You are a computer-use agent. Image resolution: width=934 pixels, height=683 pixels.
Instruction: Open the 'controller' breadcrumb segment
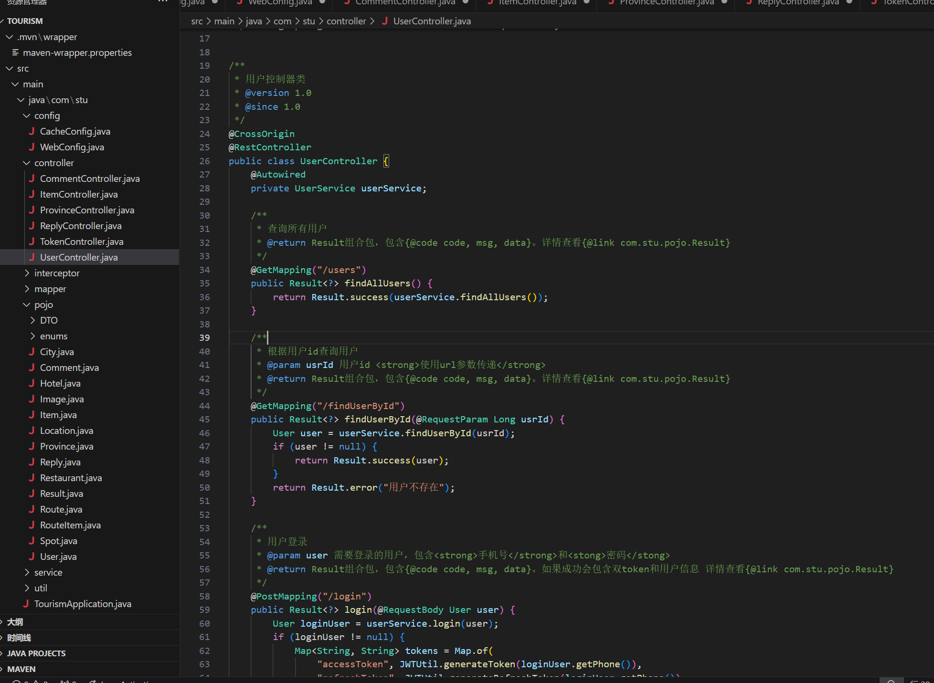pyautogui.click(x=346, y=21)
